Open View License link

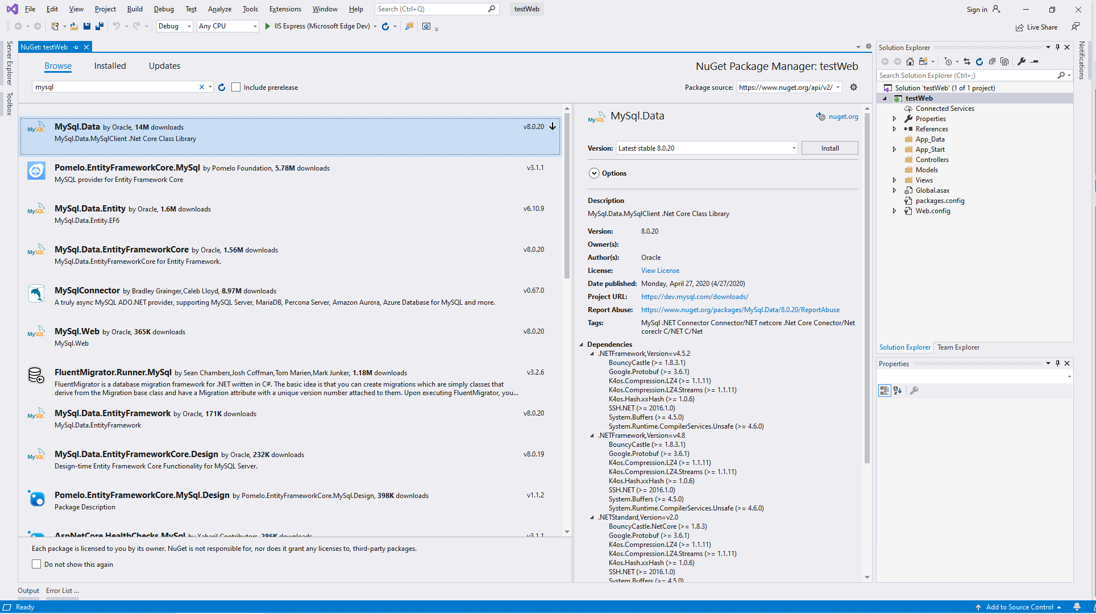(x=660, y=271)
